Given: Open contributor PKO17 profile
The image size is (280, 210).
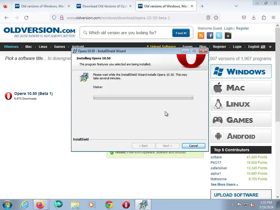Looking at the screenshot, I should tap(216, 163).
